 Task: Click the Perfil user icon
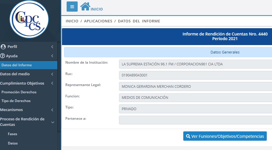coord(3,47)
